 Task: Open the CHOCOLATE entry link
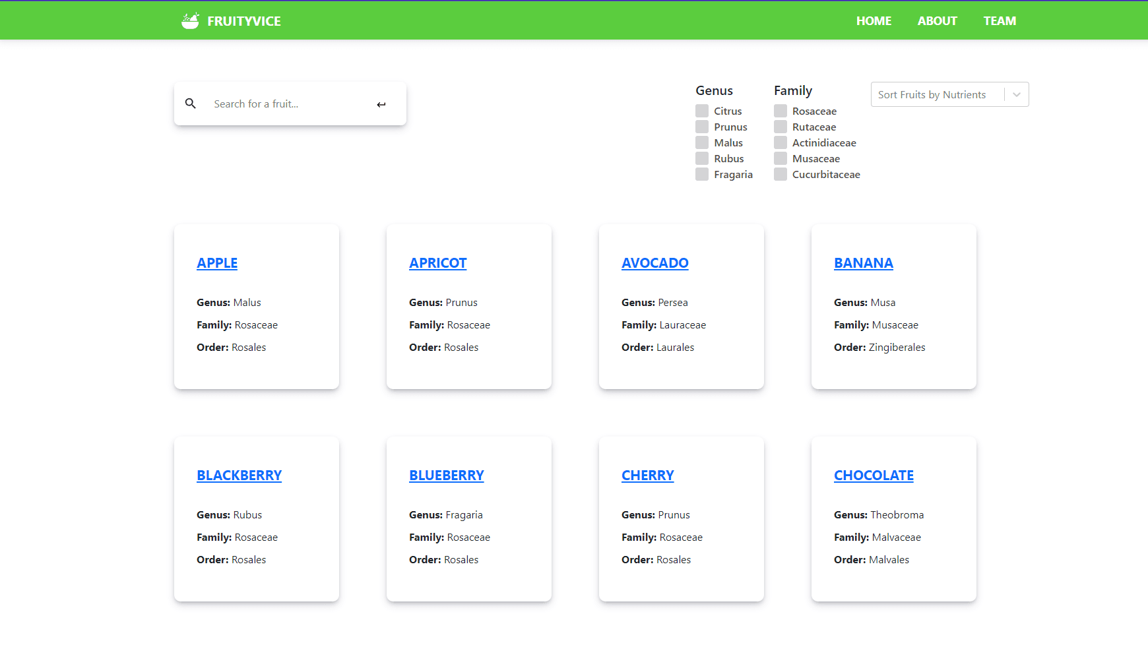click(x=874, y=476)
